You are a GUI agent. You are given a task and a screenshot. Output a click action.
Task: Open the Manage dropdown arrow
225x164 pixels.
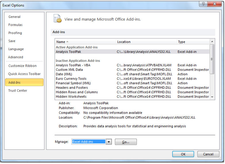coord(109,142)
